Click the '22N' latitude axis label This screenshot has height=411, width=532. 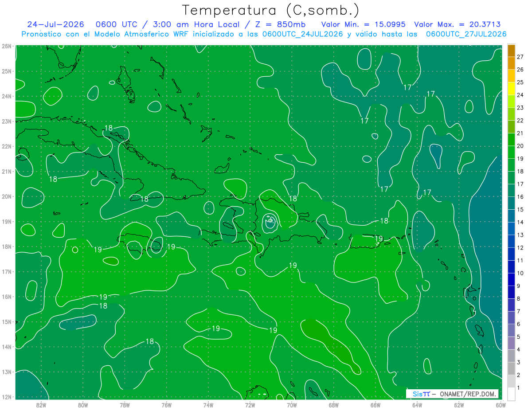[x=7, y=146]
